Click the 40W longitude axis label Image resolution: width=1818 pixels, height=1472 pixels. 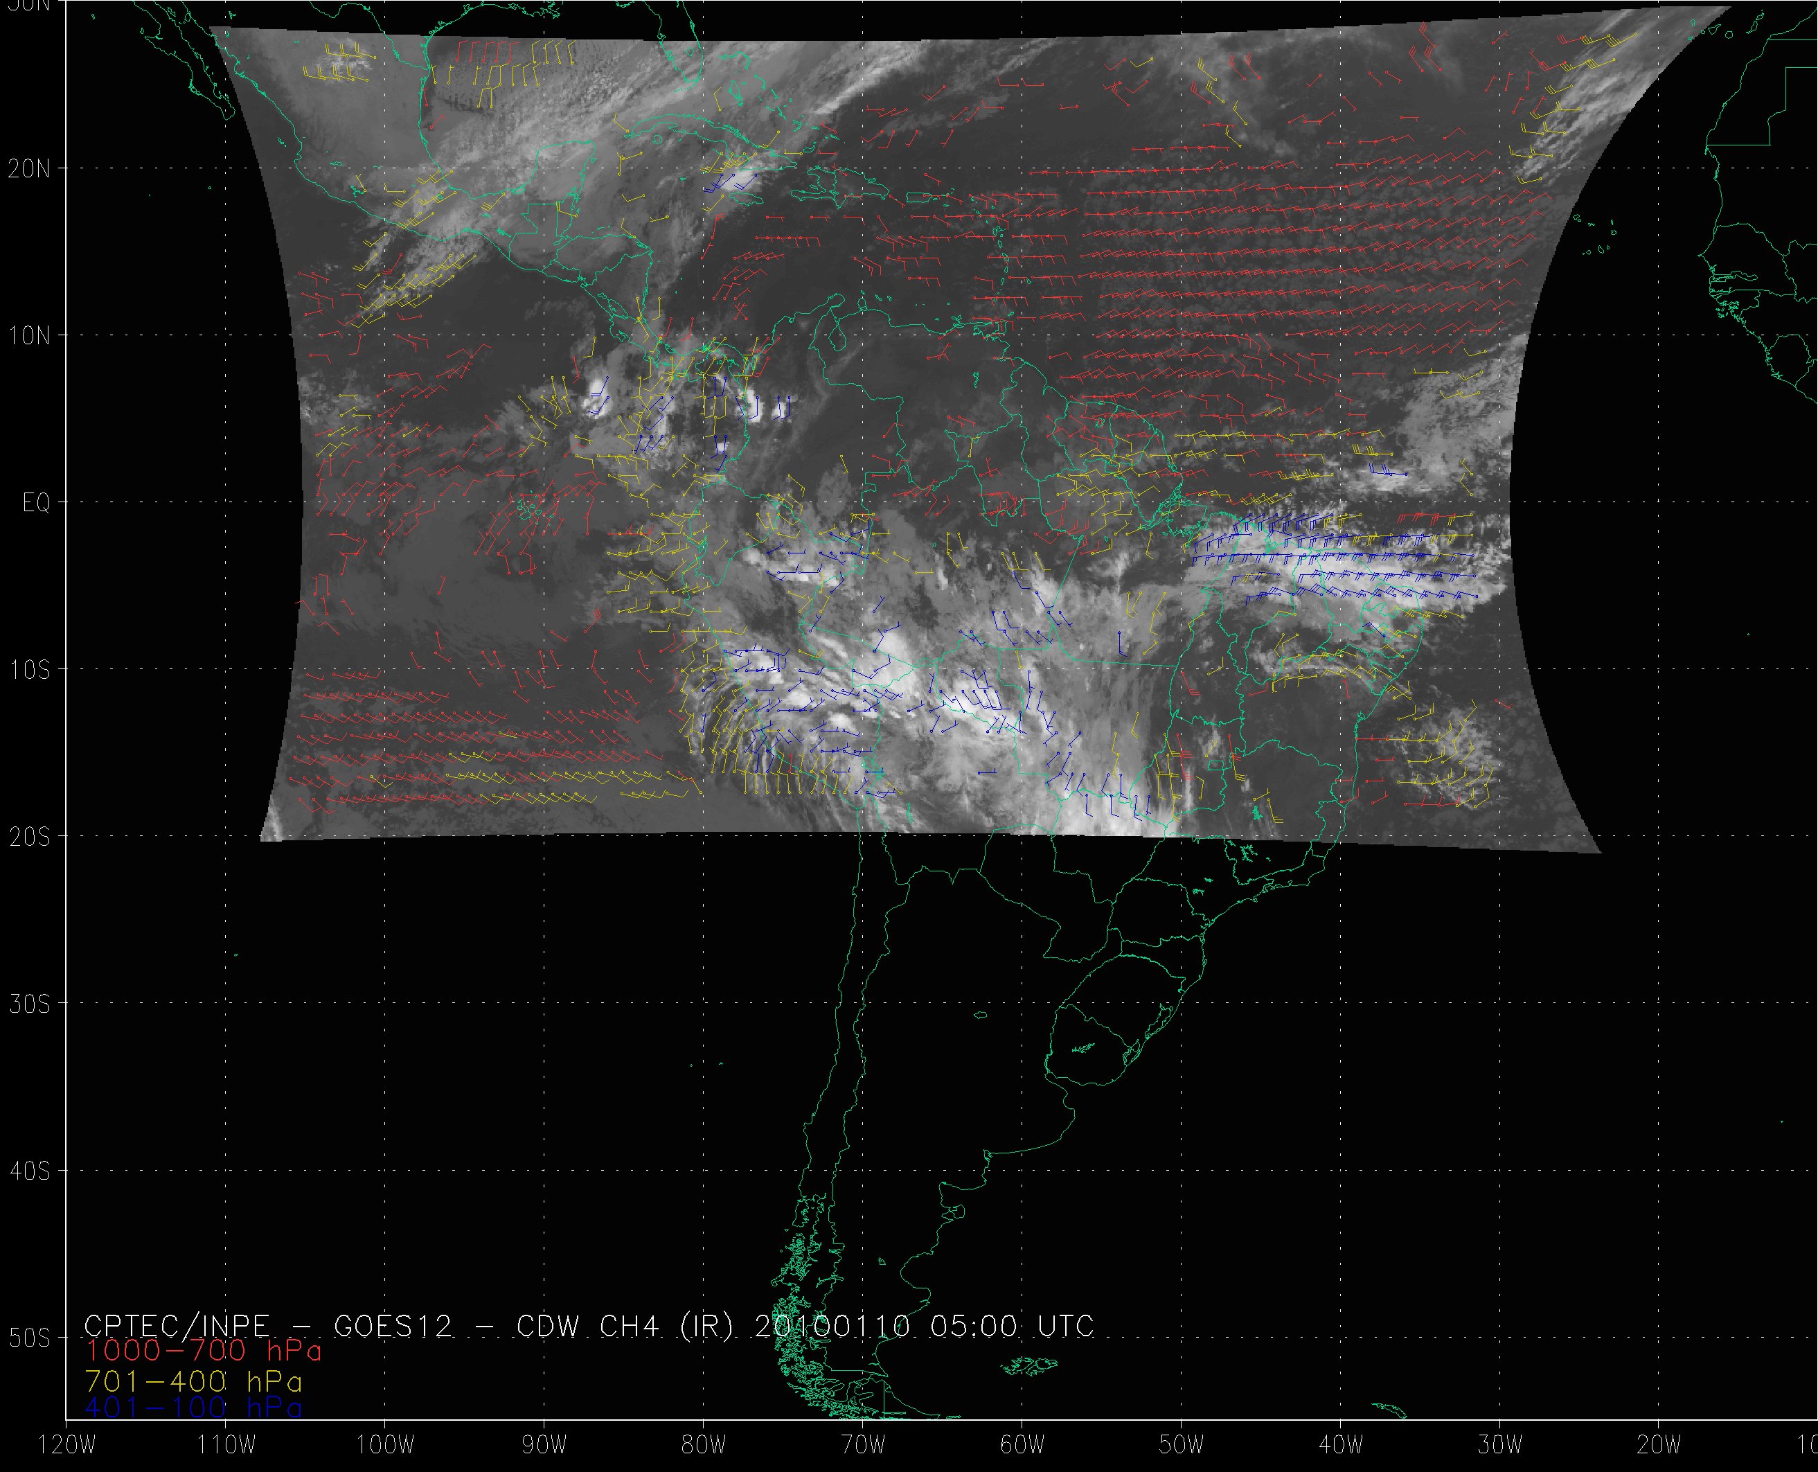1341,1446
